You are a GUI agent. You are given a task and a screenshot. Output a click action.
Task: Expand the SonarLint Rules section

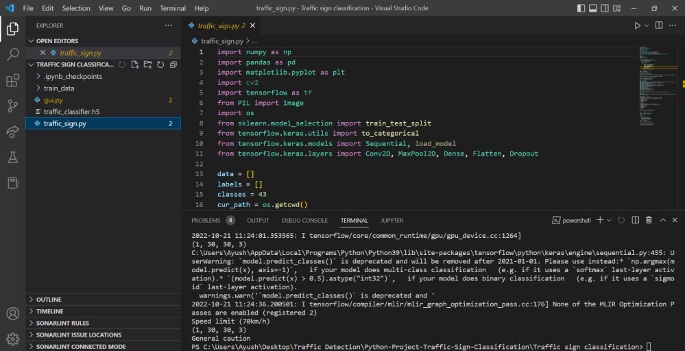(x=104, y=323)
